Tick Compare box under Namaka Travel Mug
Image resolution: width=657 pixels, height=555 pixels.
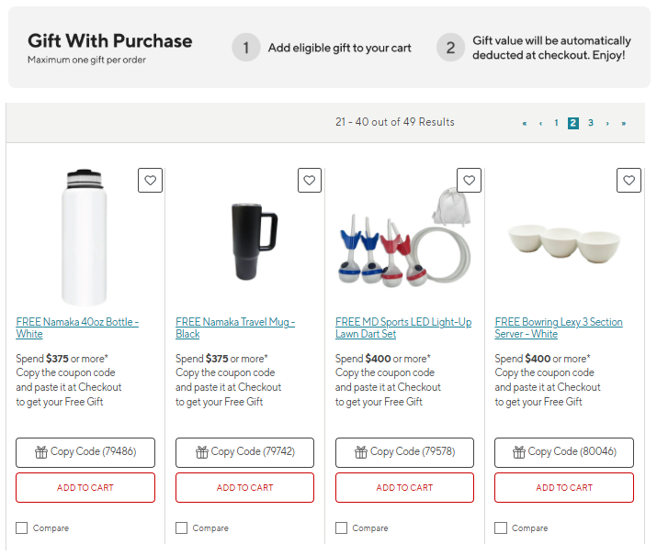click(181, 527)
